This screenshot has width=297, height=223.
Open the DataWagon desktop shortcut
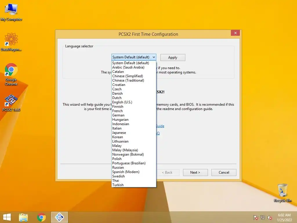pos(11,42)
